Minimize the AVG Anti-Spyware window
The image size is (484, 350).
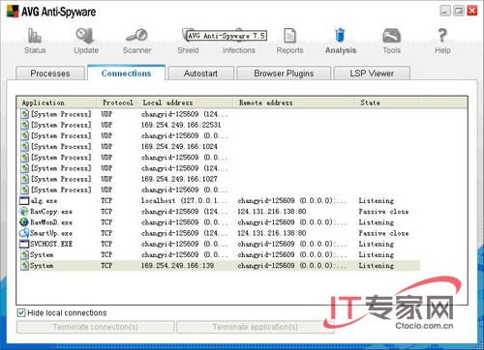click(444, 11)
